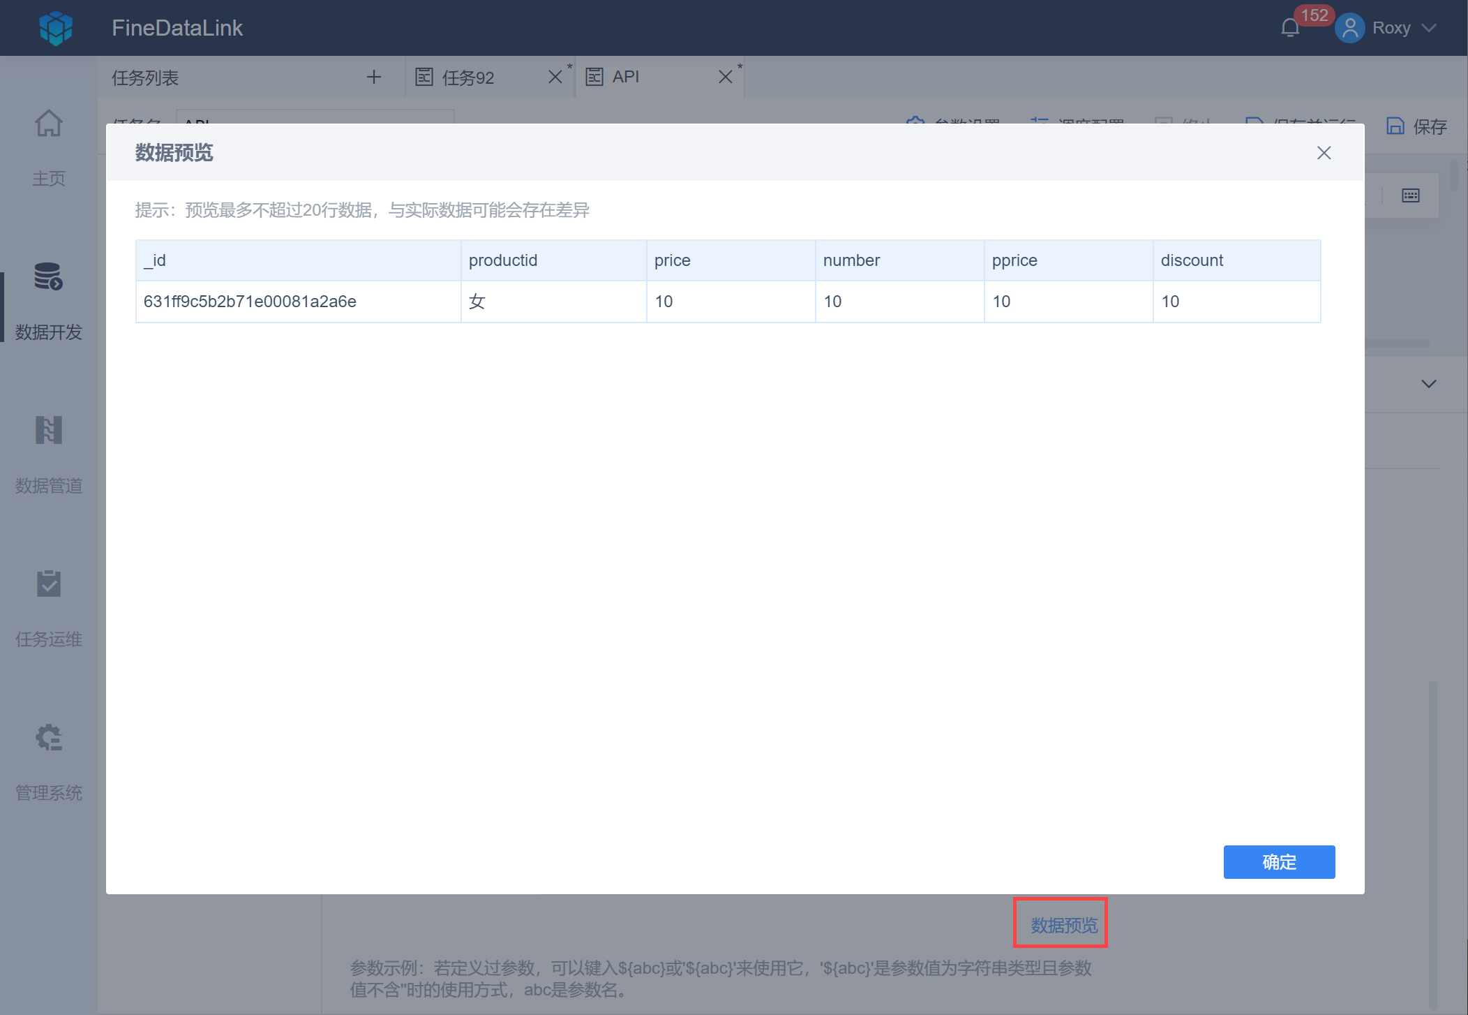Click the 确定 confirm button
1468x1015 pixels.
coord(1278,862)
